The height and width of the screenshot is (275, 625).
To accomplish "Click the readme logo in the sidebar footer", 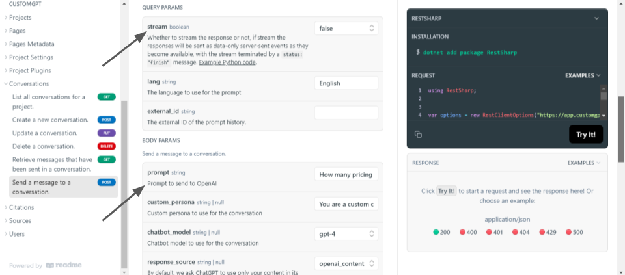I will [64, 265].
